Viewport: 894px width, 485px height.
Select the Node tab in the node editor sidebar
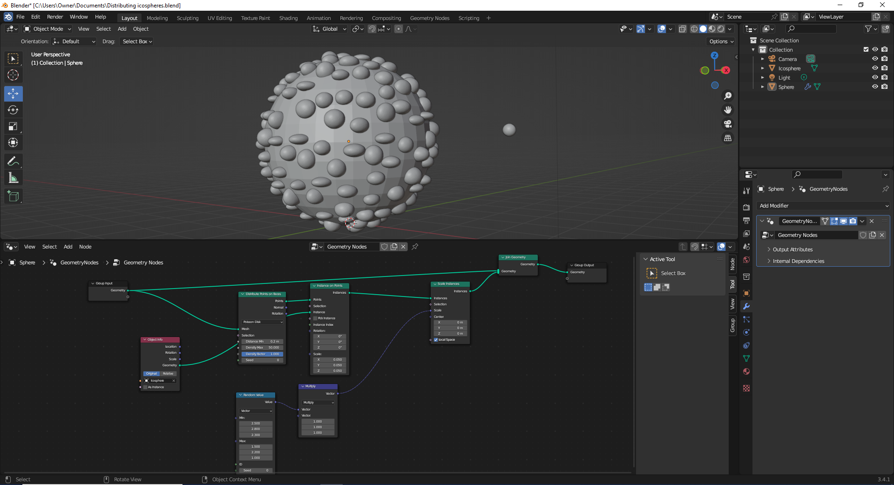pyautogui.click(x=732, y=264)
